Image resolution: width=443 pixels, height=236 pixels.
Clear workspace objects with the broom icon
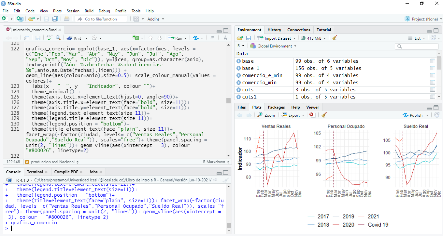tap(334, 38)
